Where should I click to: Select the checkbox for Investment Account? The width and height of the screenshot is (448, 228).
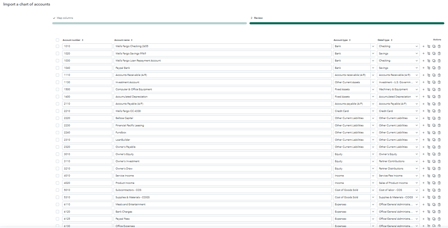pyautogui.click(x=57, y=82)
